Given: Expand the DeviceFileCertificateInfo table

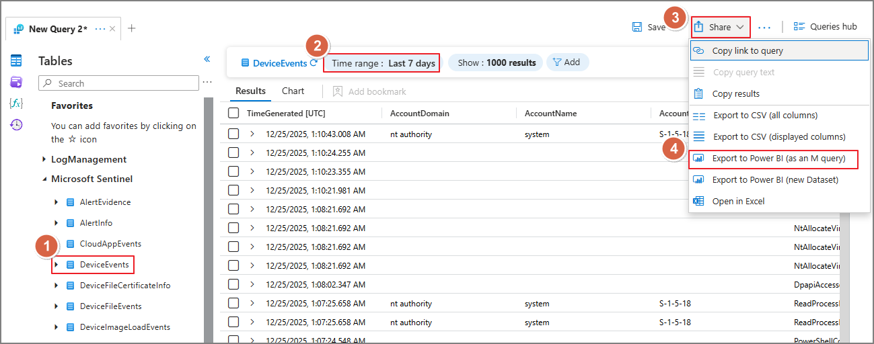Looking at the screenshot, I should coord(57,286).
